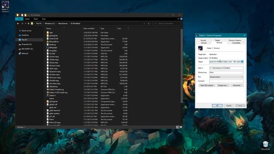Select RetroGames in the address breadcrumb

(x=63, y=24)
